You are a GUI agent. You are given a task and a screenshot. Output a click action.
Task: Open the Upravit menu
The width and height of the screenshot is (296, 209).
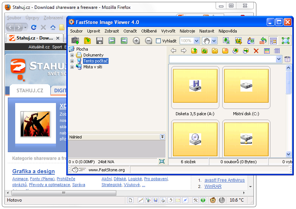click(x=93, y=31)
